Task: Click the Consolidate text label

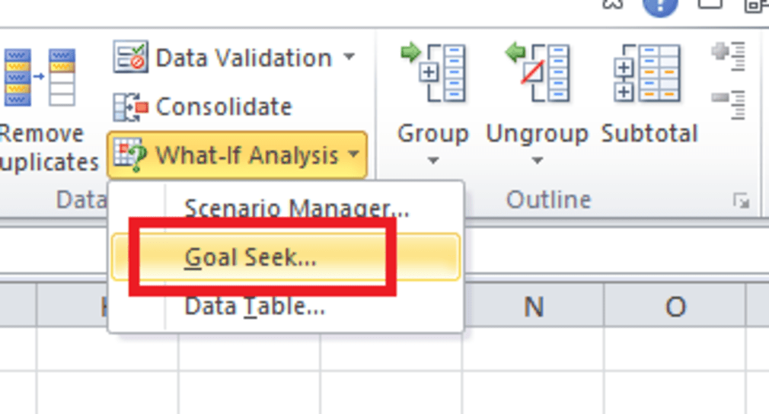Action: click(x=224, y=107)
